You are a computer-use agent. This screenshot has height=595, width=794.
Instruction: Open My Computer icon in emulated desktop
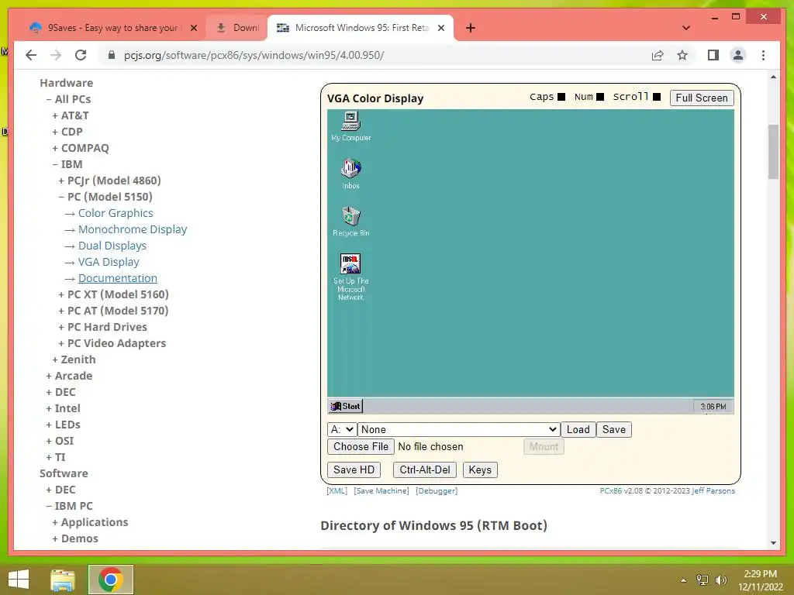click(350, 126)
